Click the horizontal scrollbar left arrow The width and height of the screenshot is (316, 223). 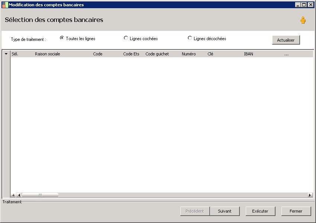pyautogui.click(x=19, y=195)
